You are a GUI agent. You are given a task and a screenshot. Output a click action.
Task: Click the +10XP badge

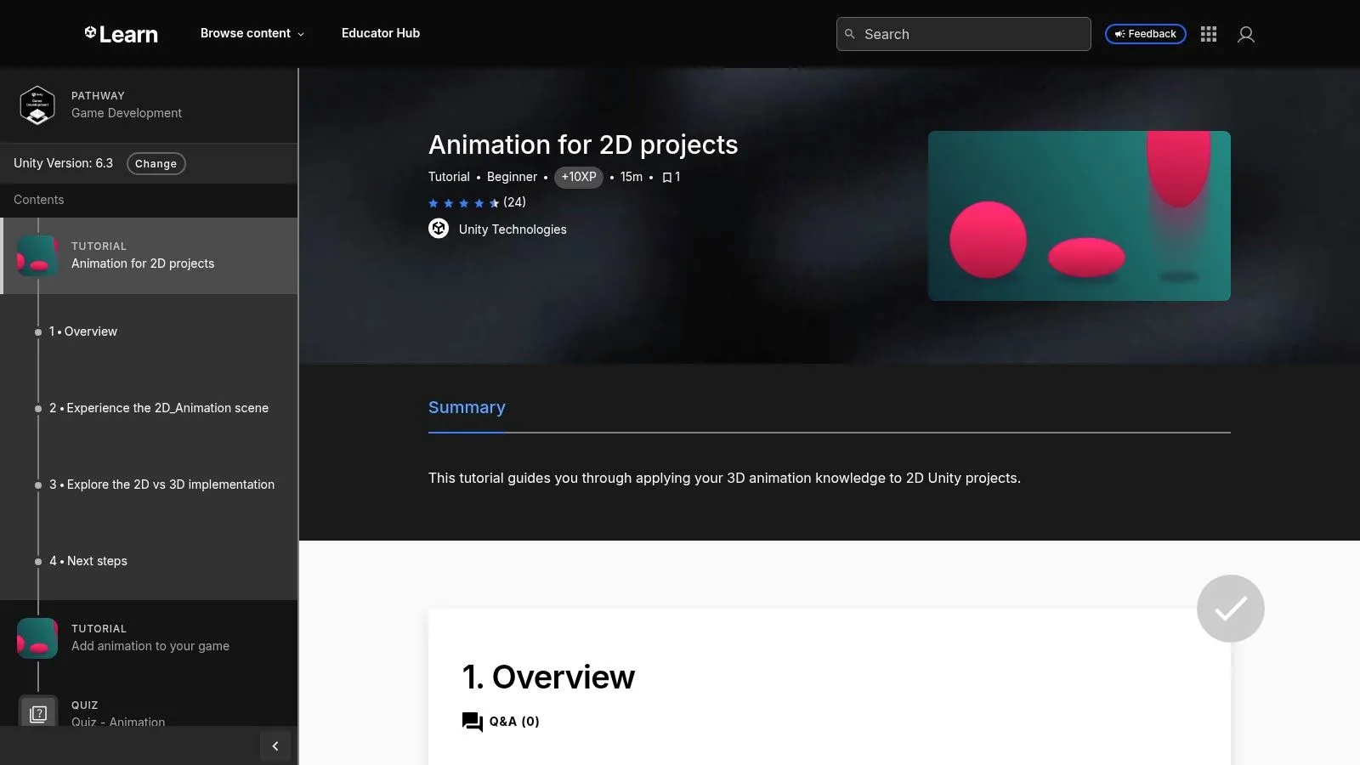tap(579, 177)
